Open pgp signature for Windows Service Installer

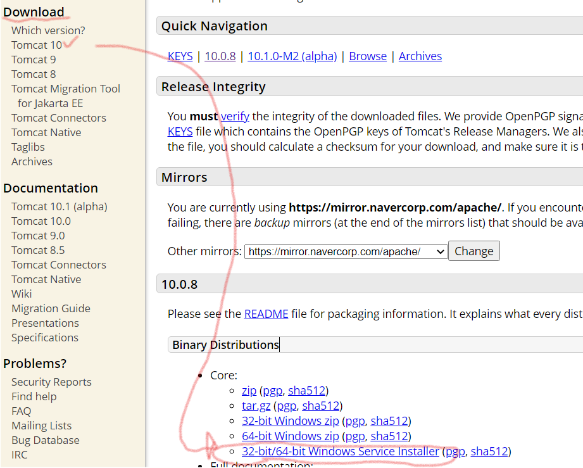point(455,452)
